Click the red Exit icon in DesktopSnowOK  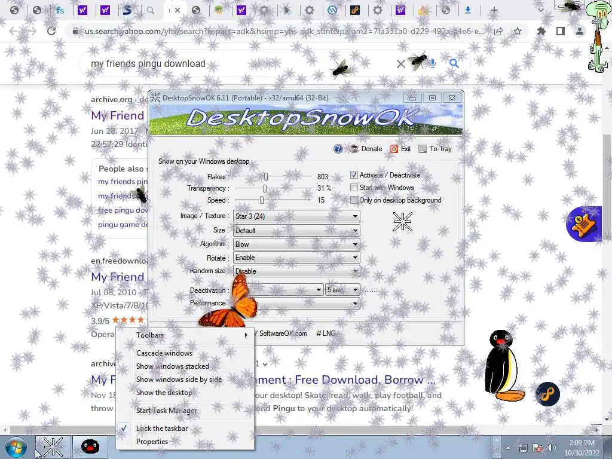pos(394,149)
